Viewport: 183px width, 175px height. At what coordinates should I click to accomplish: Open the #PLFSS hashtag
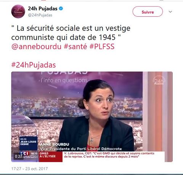(102, 46)
